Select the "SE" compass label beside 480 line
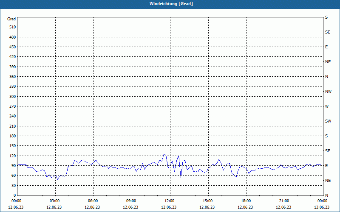The width and height of the screenshot is (340, 212). (328, 32)
